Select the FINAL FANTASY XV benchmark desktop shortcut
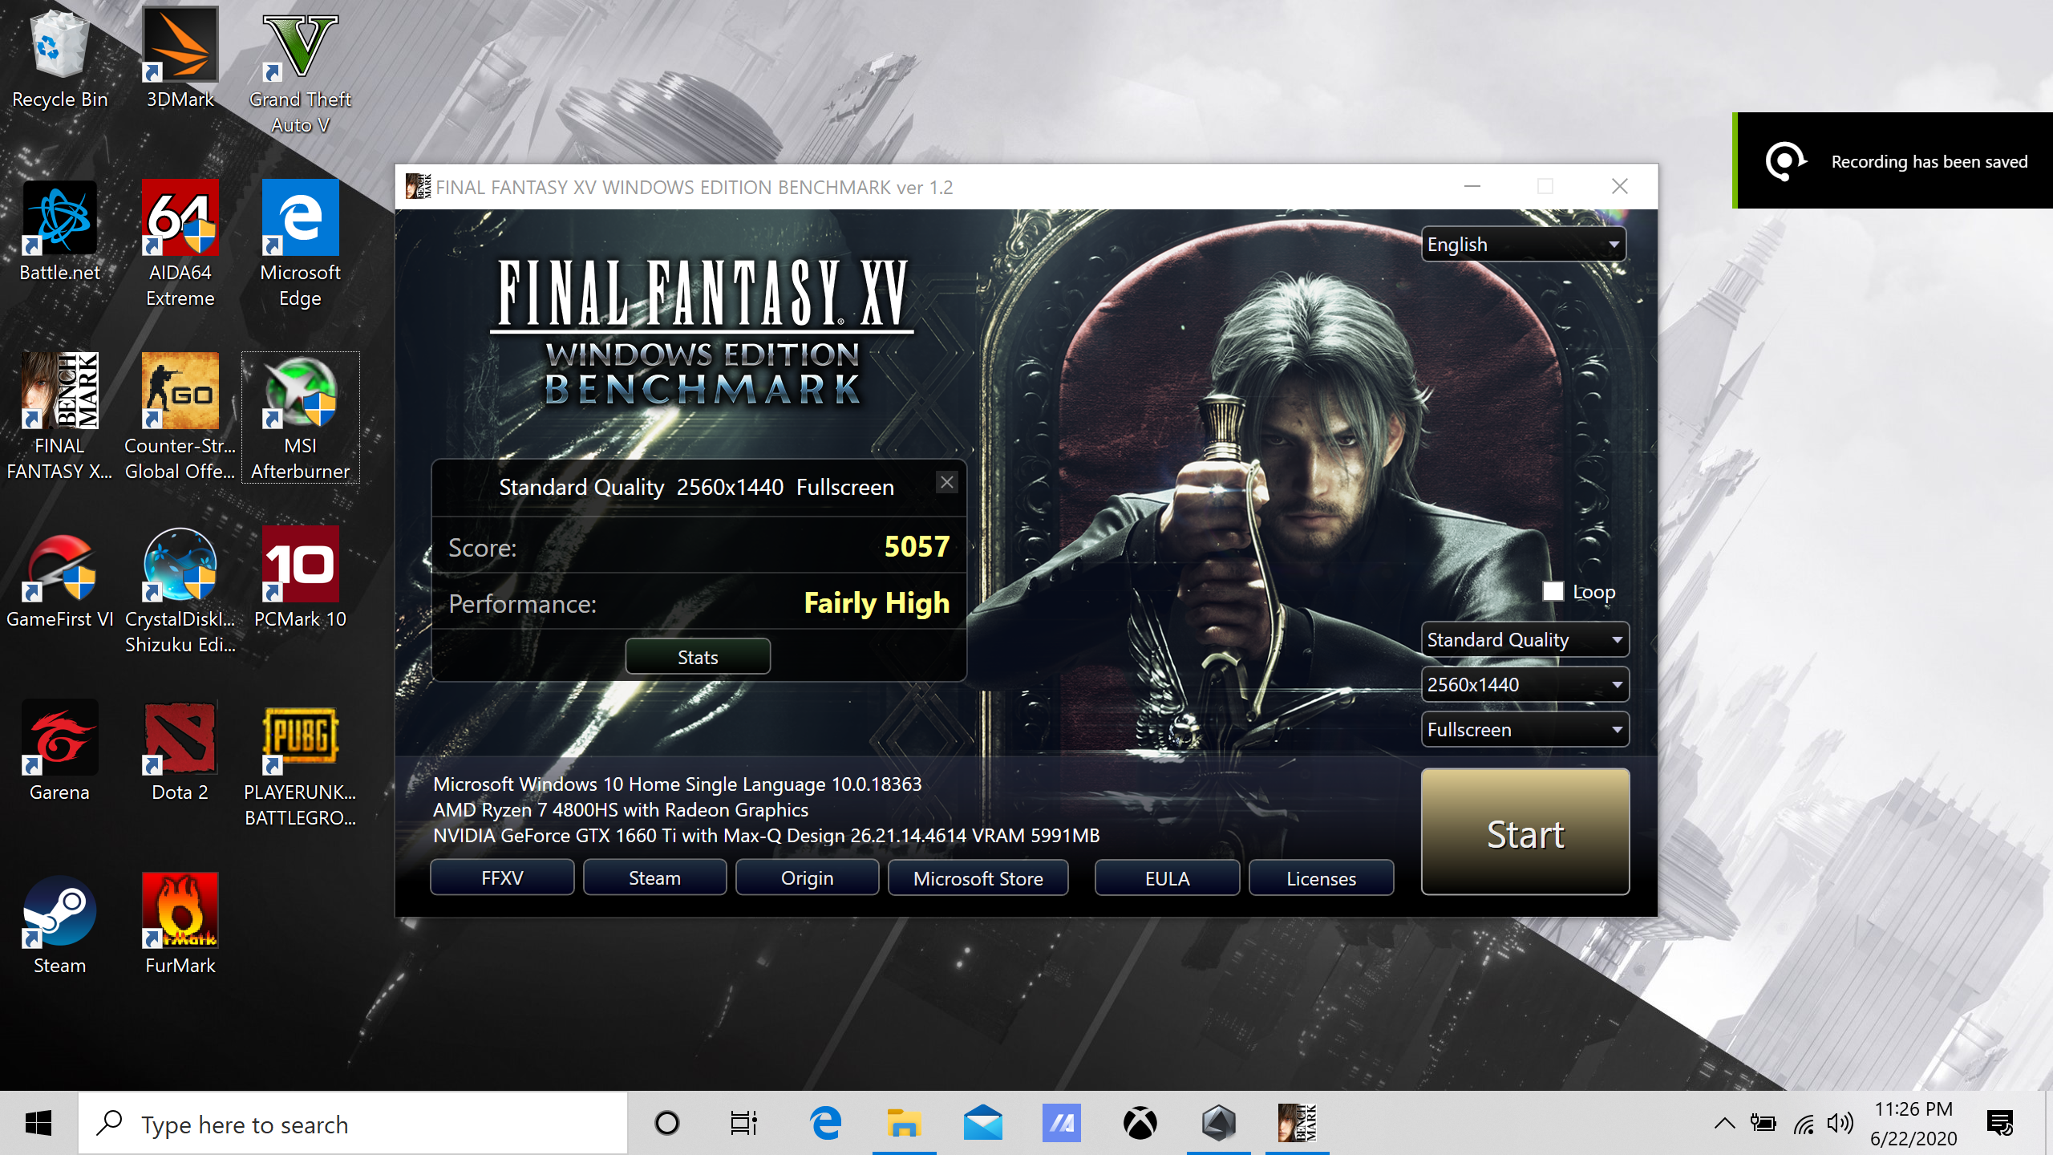Viewport: 2053px width, 1155px height. [59, 417]
